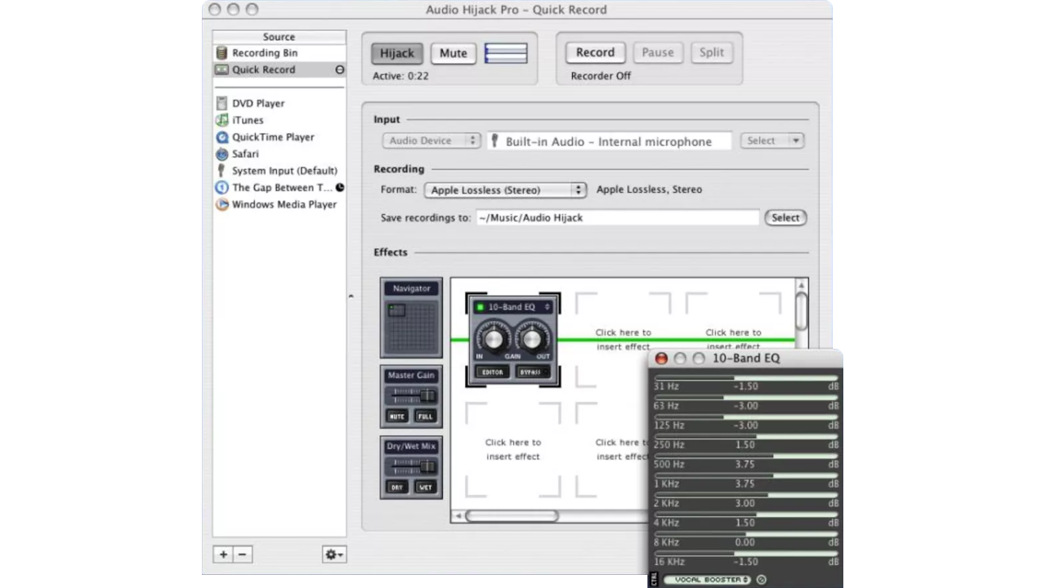The image size is (1046, 588).
Task: Click the audio level meter display
Action: pos(506,54)
